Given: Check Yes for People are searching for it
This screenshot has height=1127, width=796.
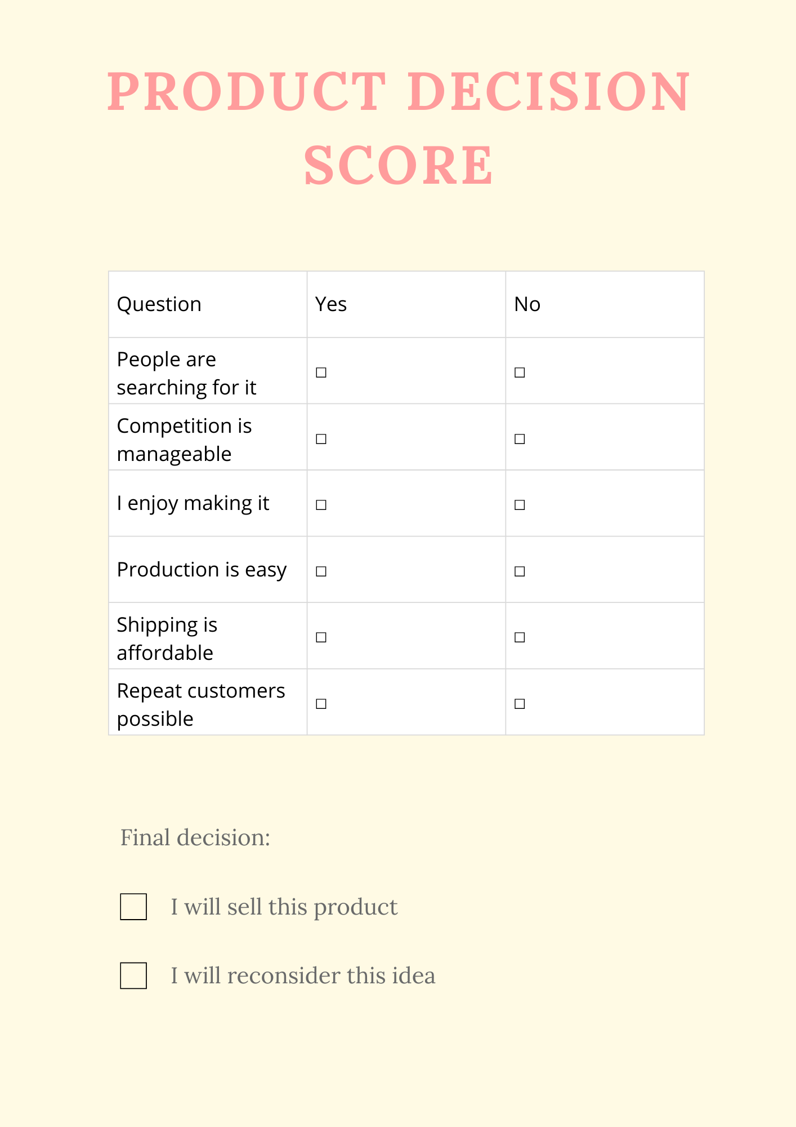Looking at the screenshot, I should [321, 372].
